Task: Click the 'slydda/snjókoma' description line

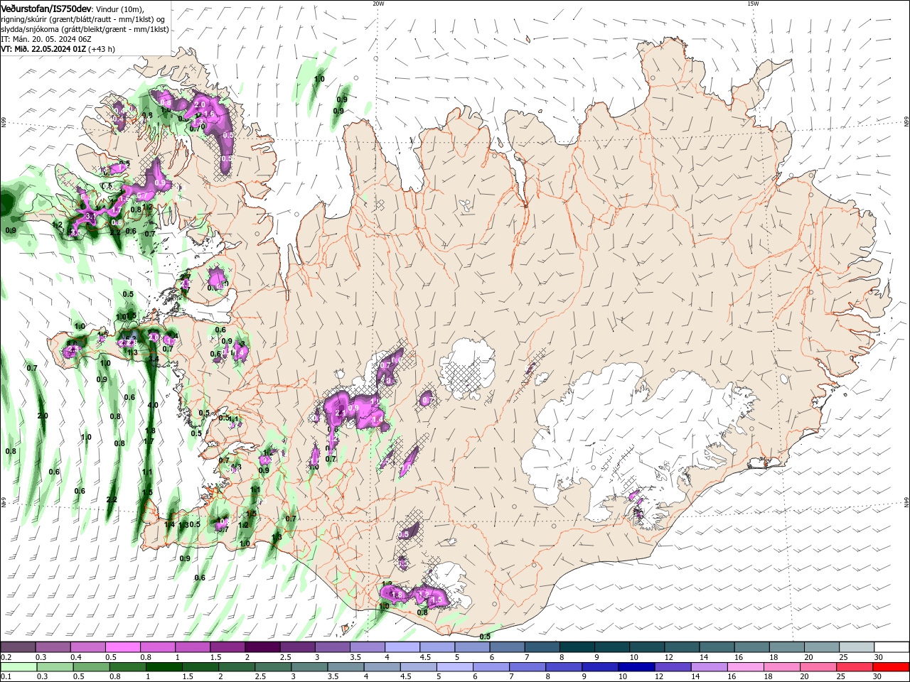Action: (85, 29)
